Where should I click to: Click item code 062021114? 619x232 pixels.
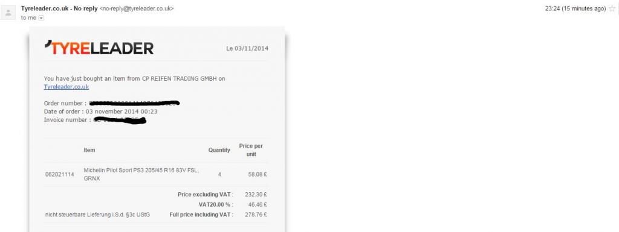coord(60,174)
